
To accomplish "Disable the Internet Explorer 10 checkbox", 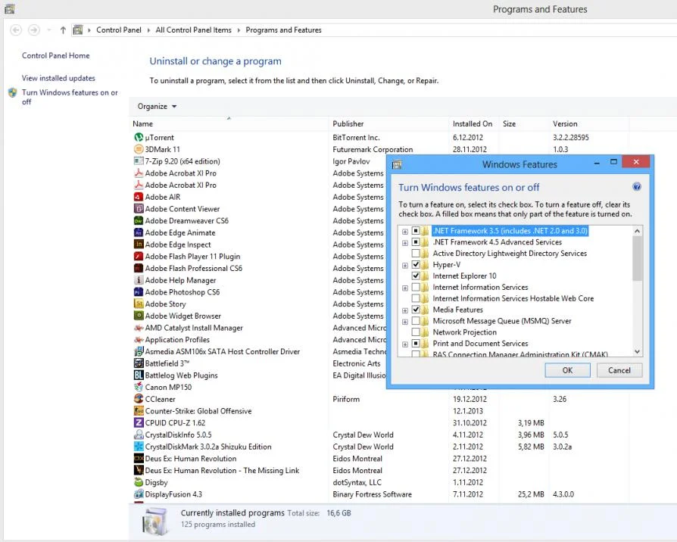I will point(416,276).
